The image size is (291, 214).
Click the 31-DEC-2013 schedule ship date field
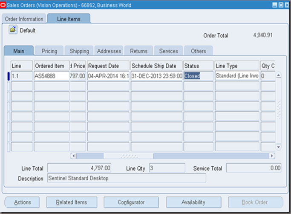pos(157,76)
